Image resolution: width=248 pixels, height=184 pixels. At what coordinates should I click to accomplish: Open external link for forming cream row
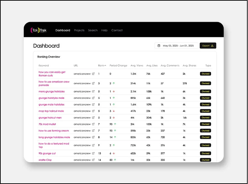[93, 131]
